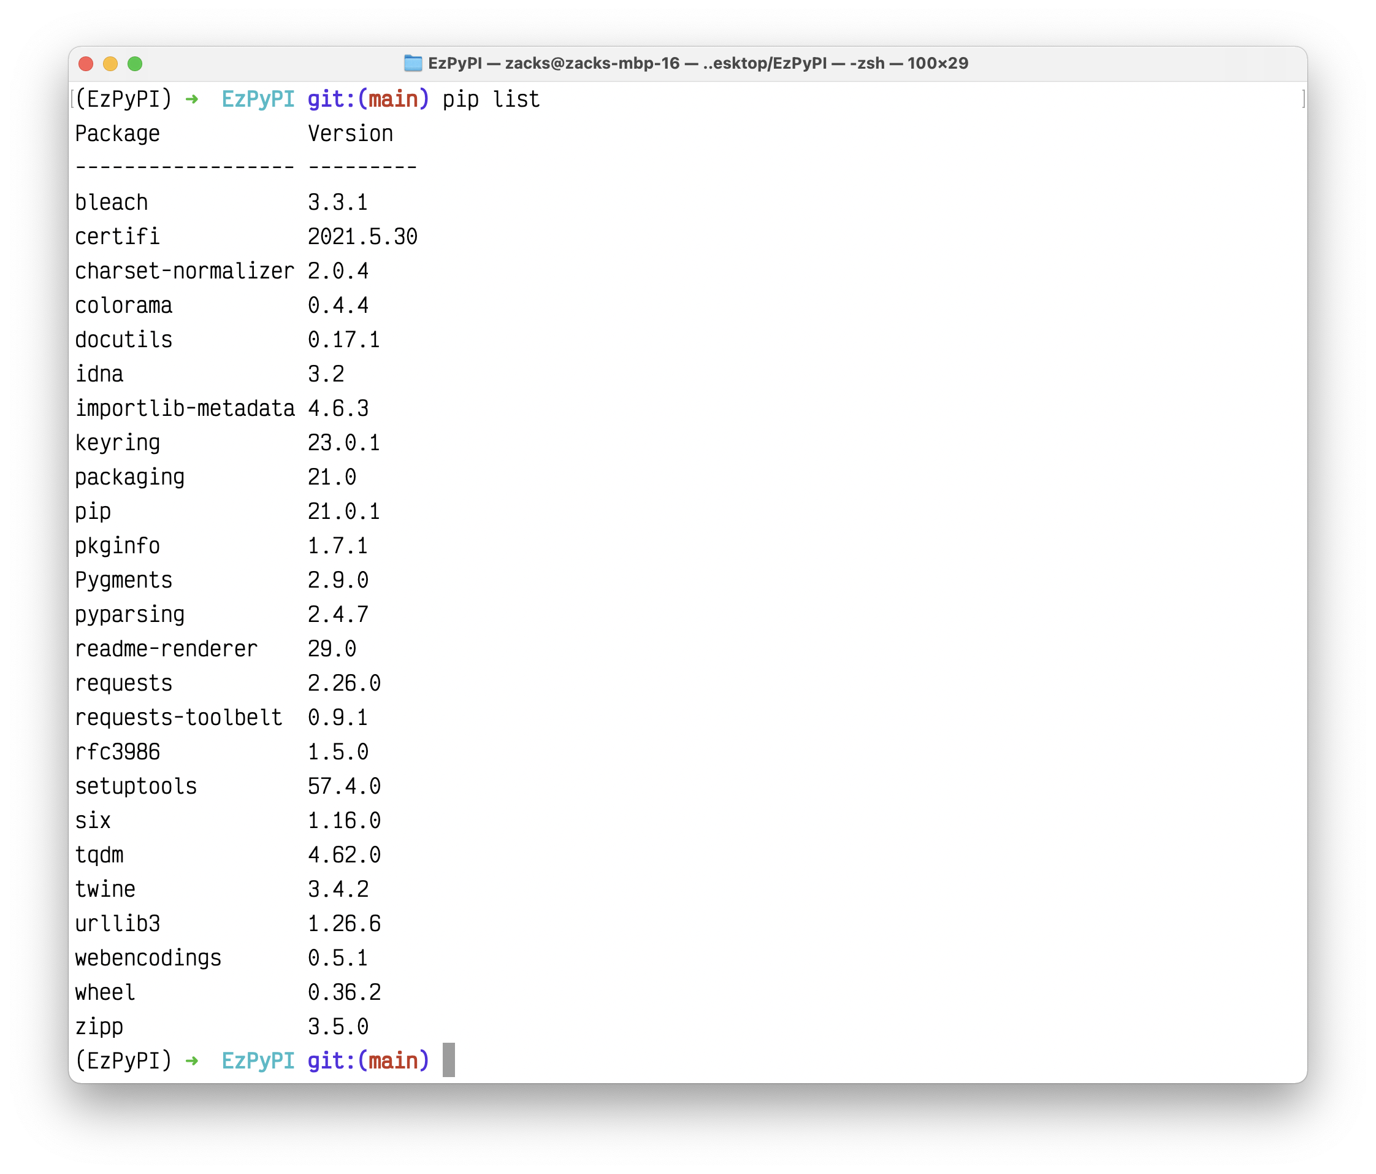Image resolution: width=1376 pixels, height=1174 pixels.
Task: Click the yellow minimize window button
Action: click(110, 64)
